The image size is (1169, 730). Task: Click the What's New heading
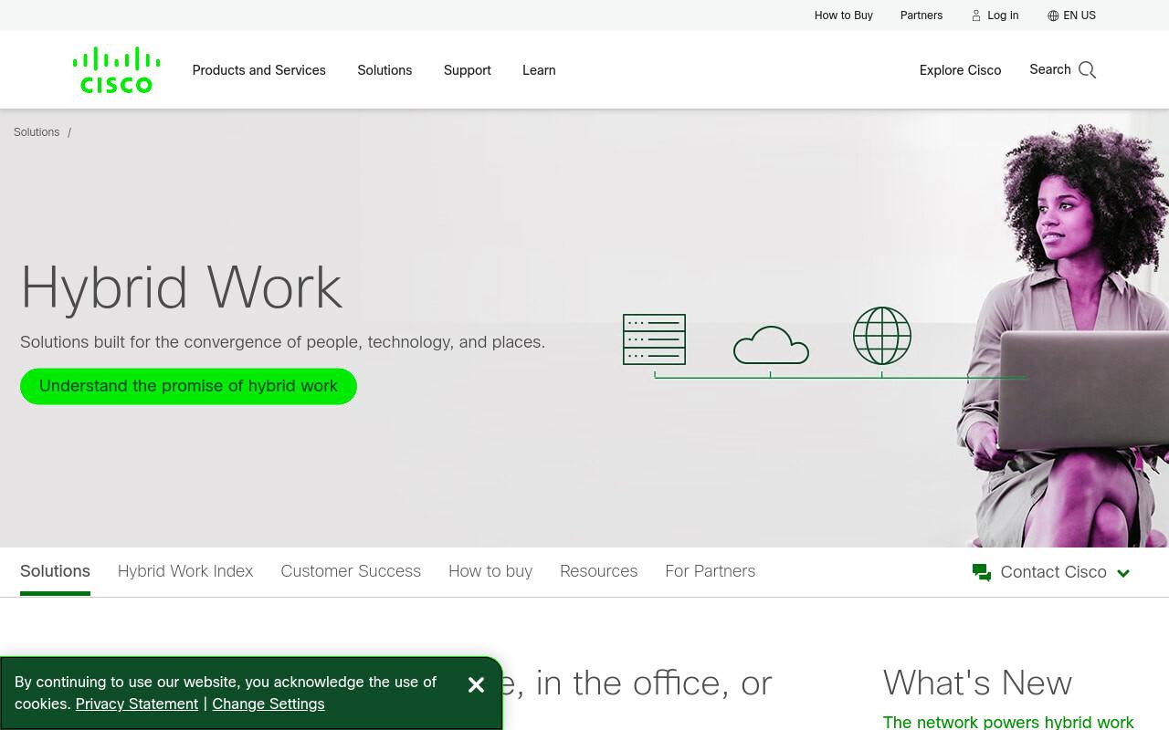tap(977, 683)
